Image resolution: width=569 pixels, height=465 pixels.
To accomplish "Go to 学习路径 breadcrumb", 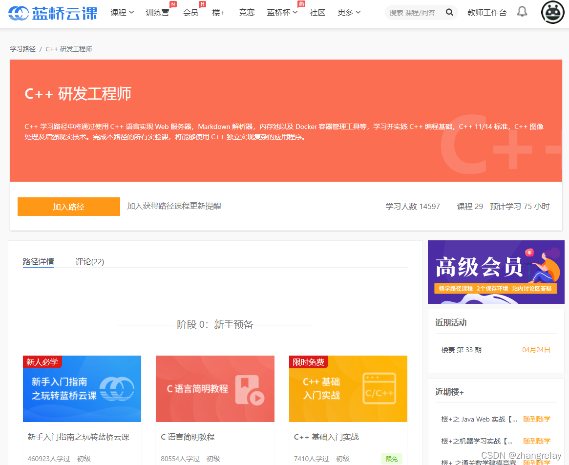I will [22, 49].
